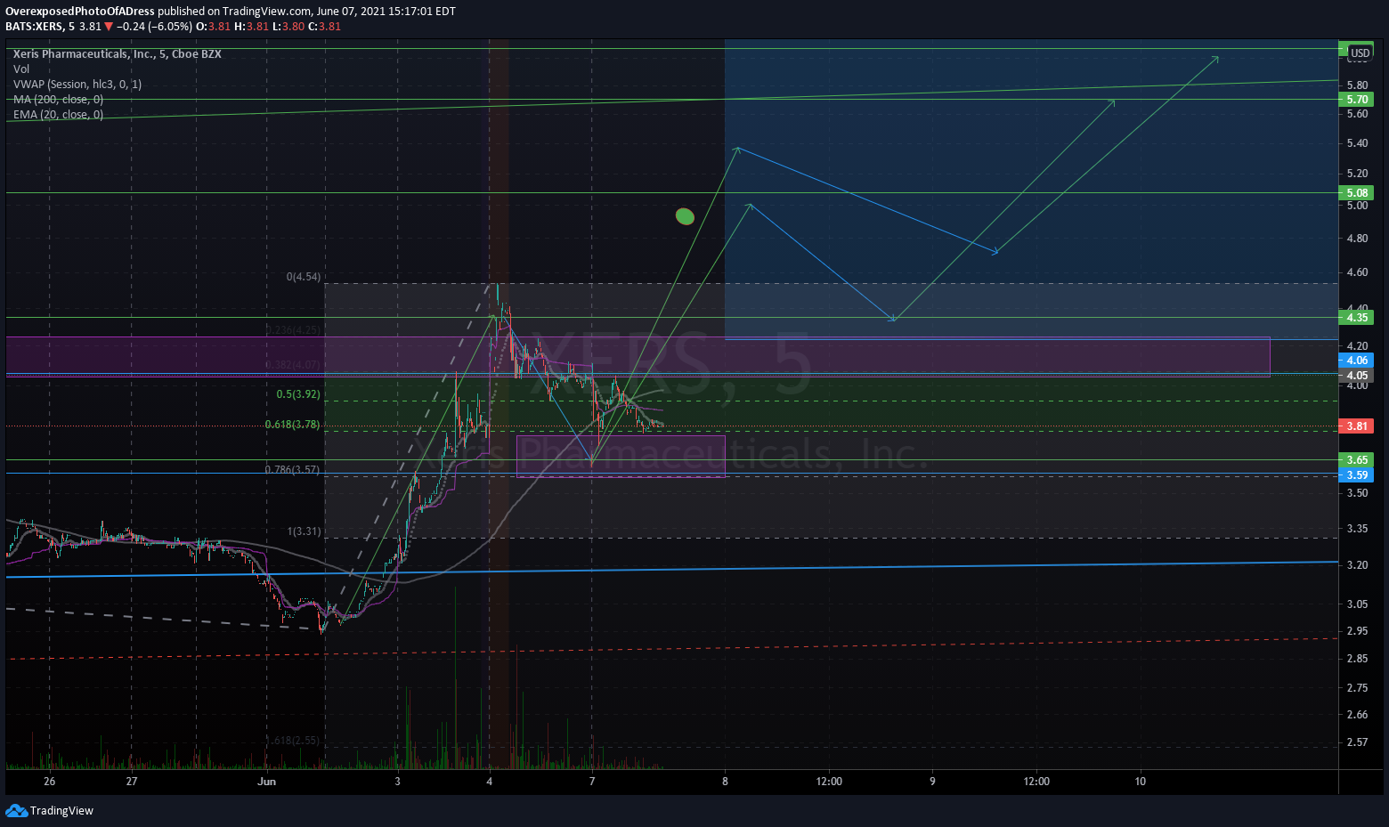Click the green 5.08 price label
Image resolution: width=1389 pixels, height=827 pixels.
point(1357,193)
